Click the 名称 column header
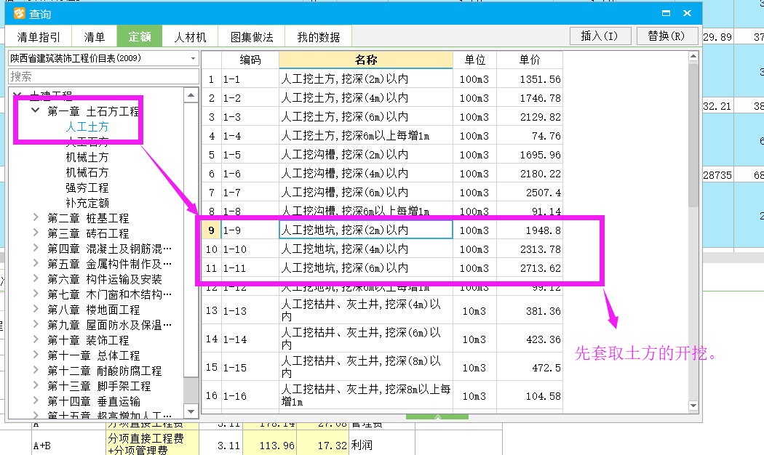The width and height of the screenshot is (764, 455). [x=366, y=60]
